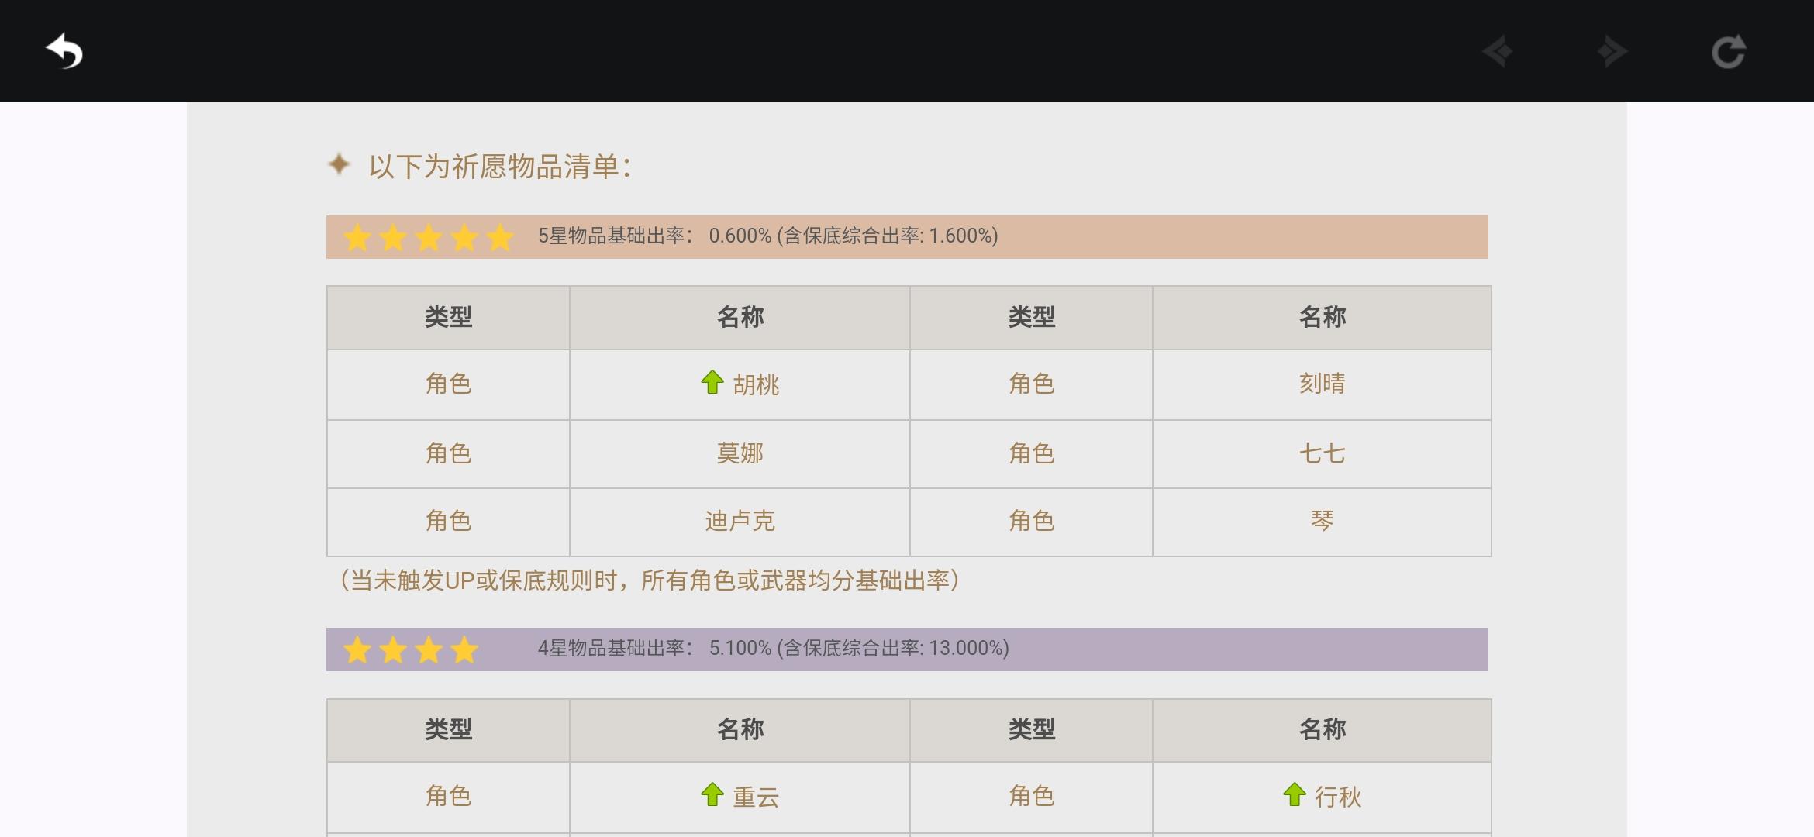
Task: Select the 琴 character name
Action: click(x=1322, y=521)
